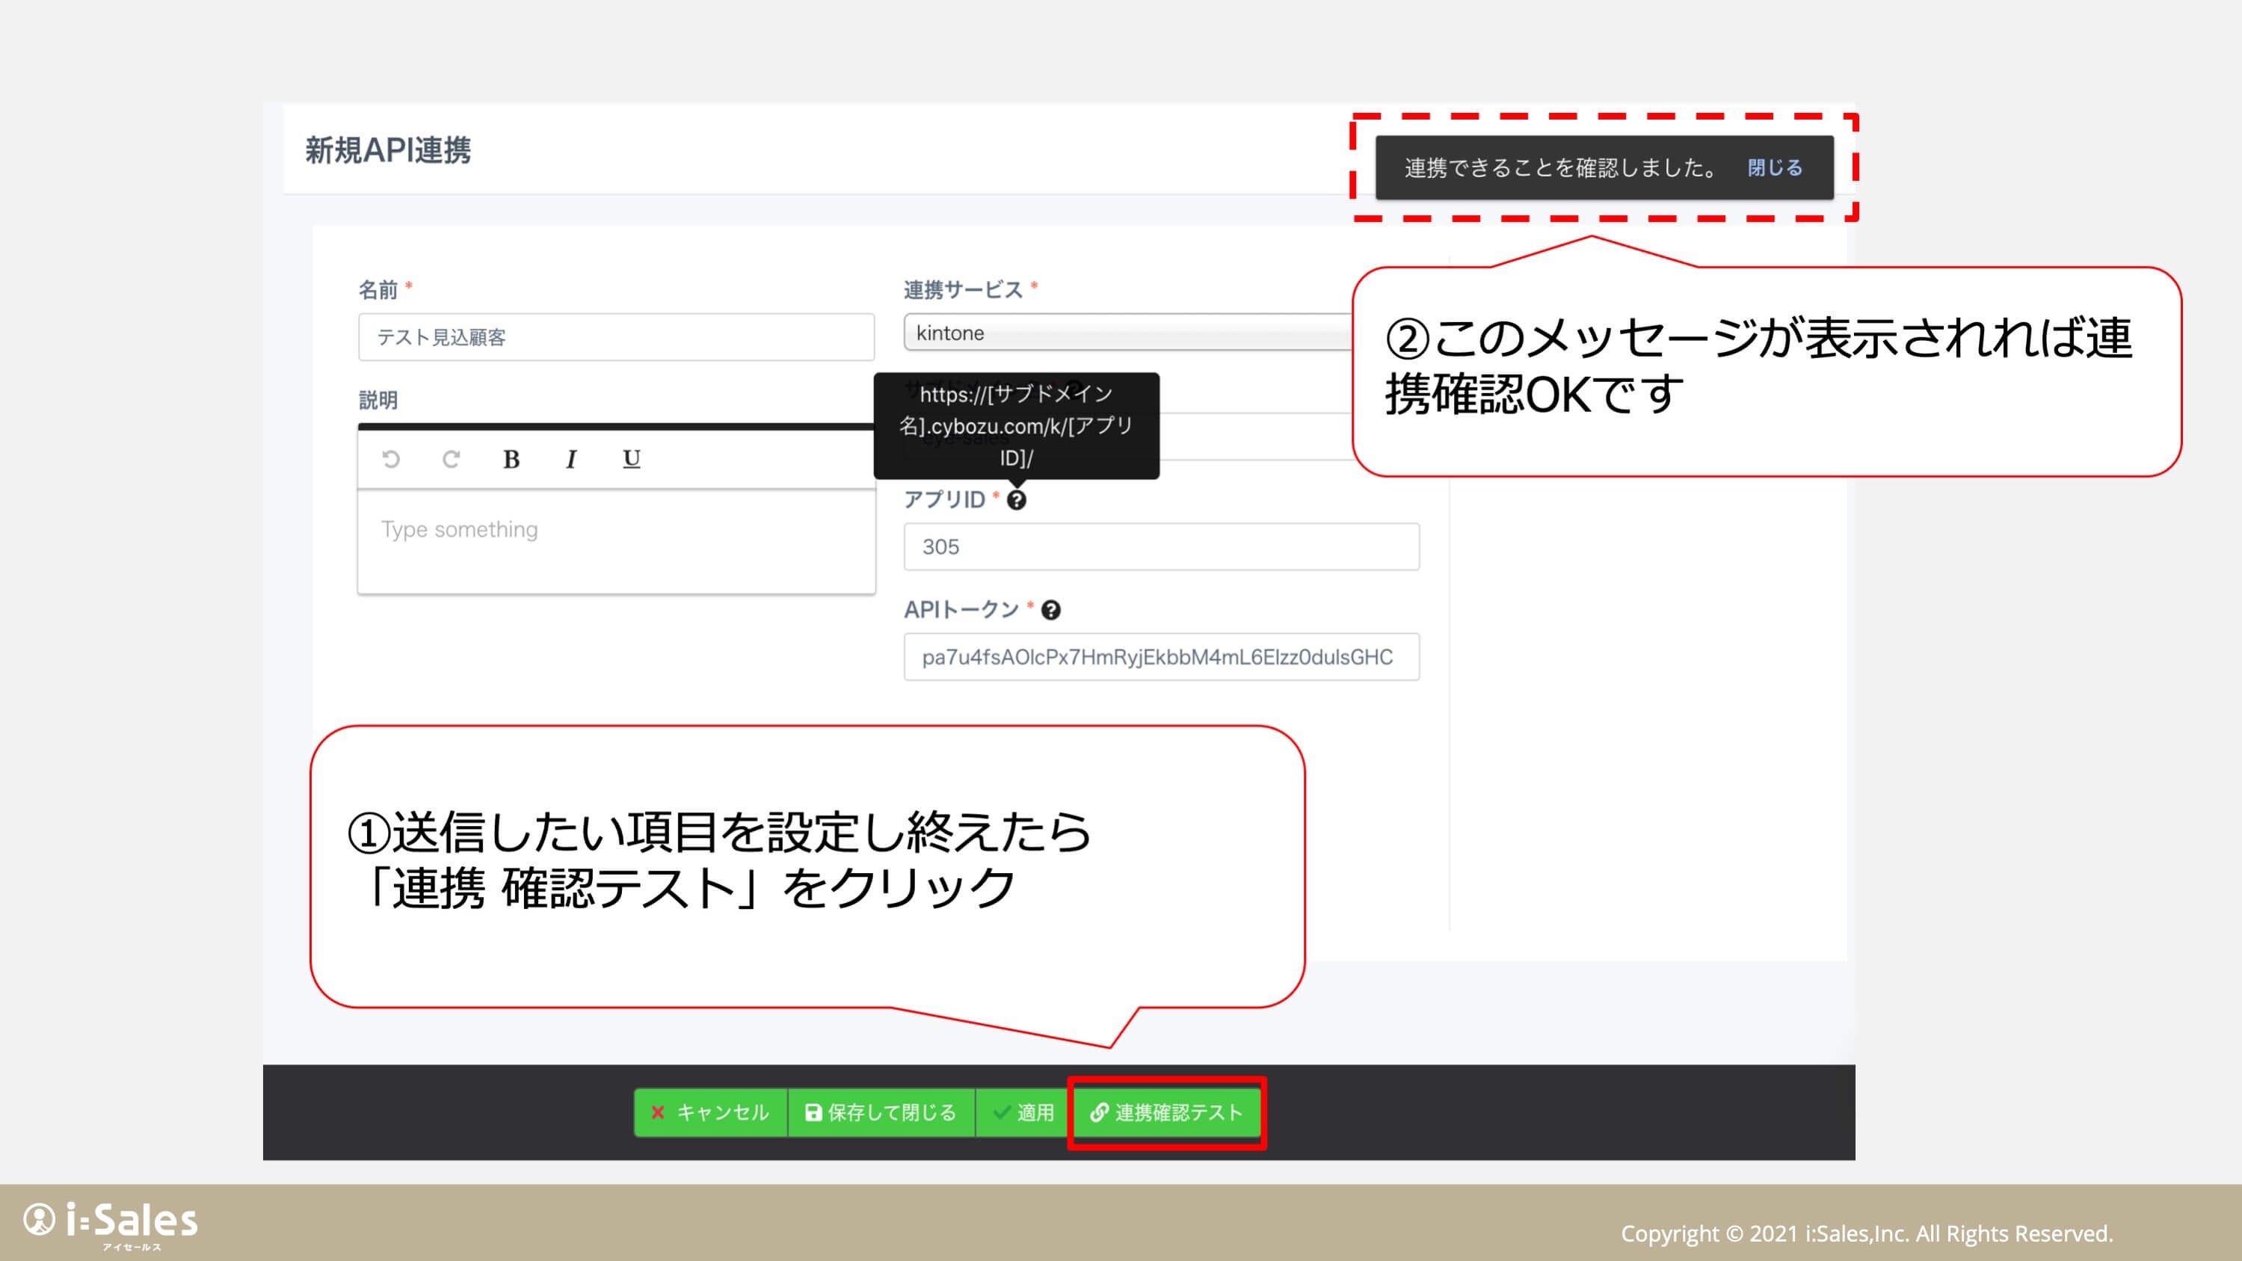Click the Type something description area
Viewport: 2242px width, 1261px height.
615,540
